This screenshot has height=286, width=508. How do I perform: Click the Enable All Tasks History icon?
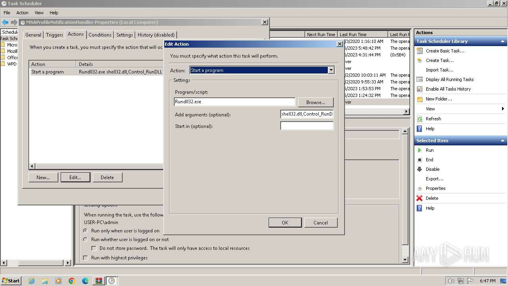419,89
